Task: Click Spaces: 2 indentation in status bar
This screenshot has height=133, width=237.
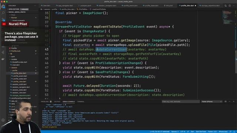Action: [x=175, y=132]
